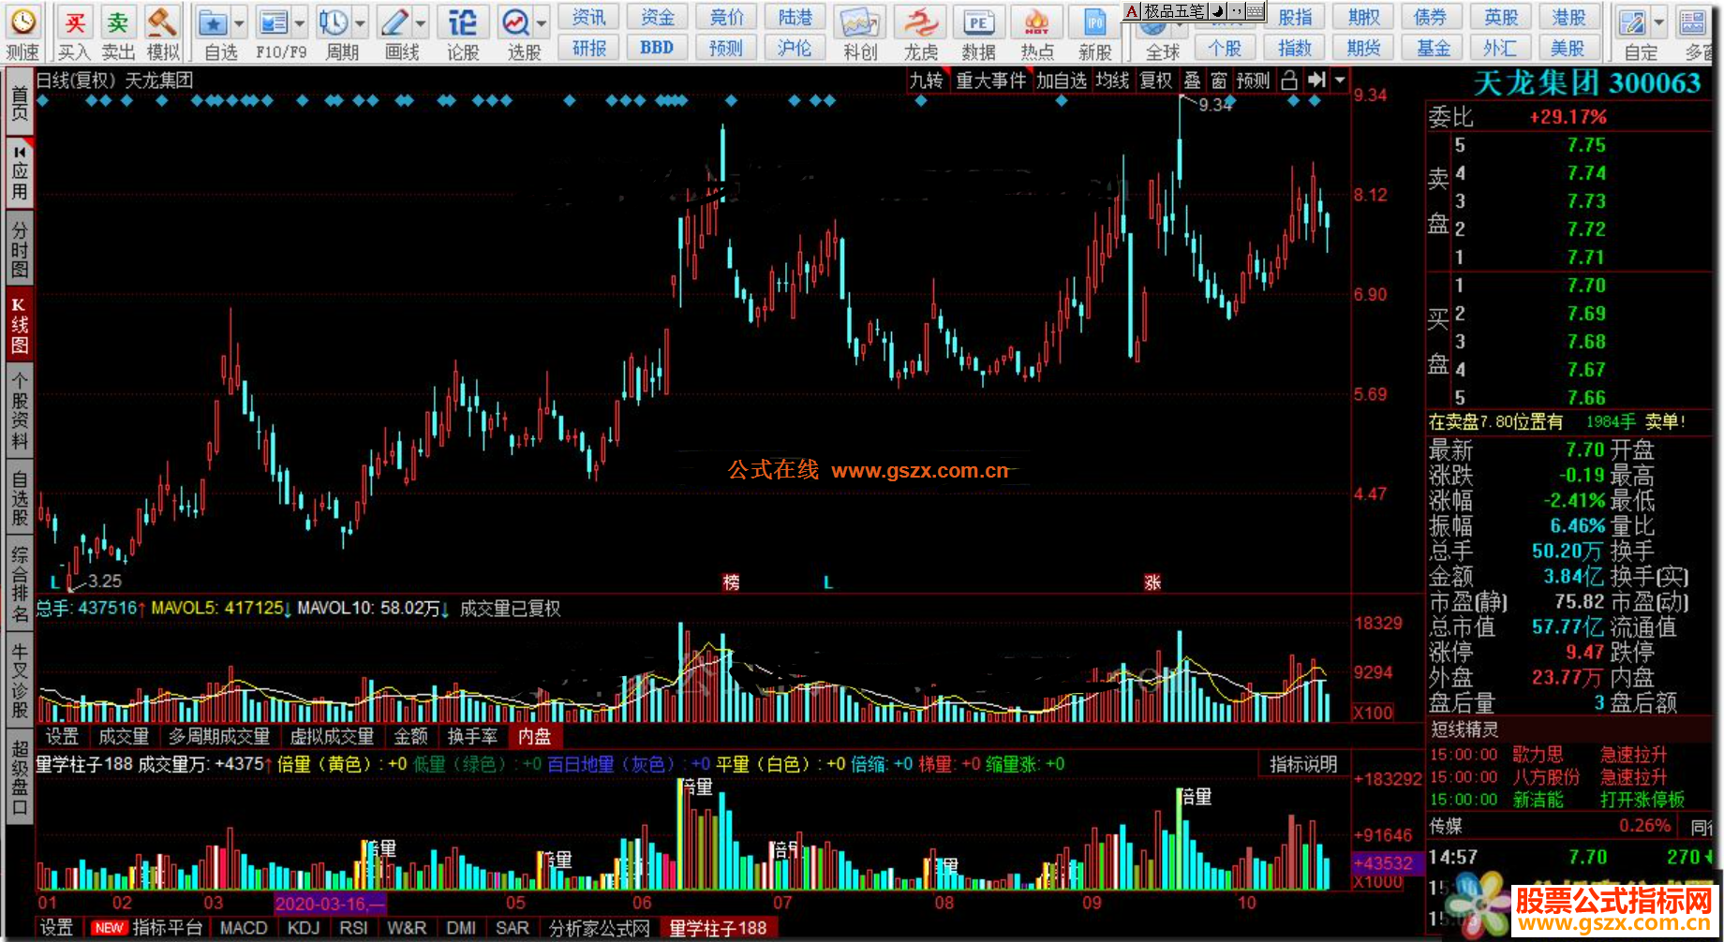This screenshot has height=942, width=1724.
Task: Expand the 自定 custom dropdown arrow
Action: (1659, 23)
